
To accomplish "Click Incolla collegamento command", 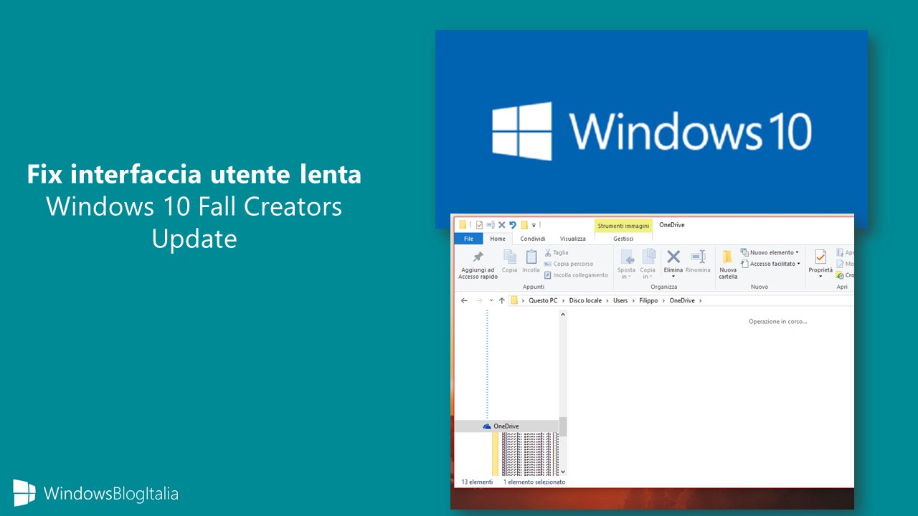I will pyautogui.click(x=576, y=275).
